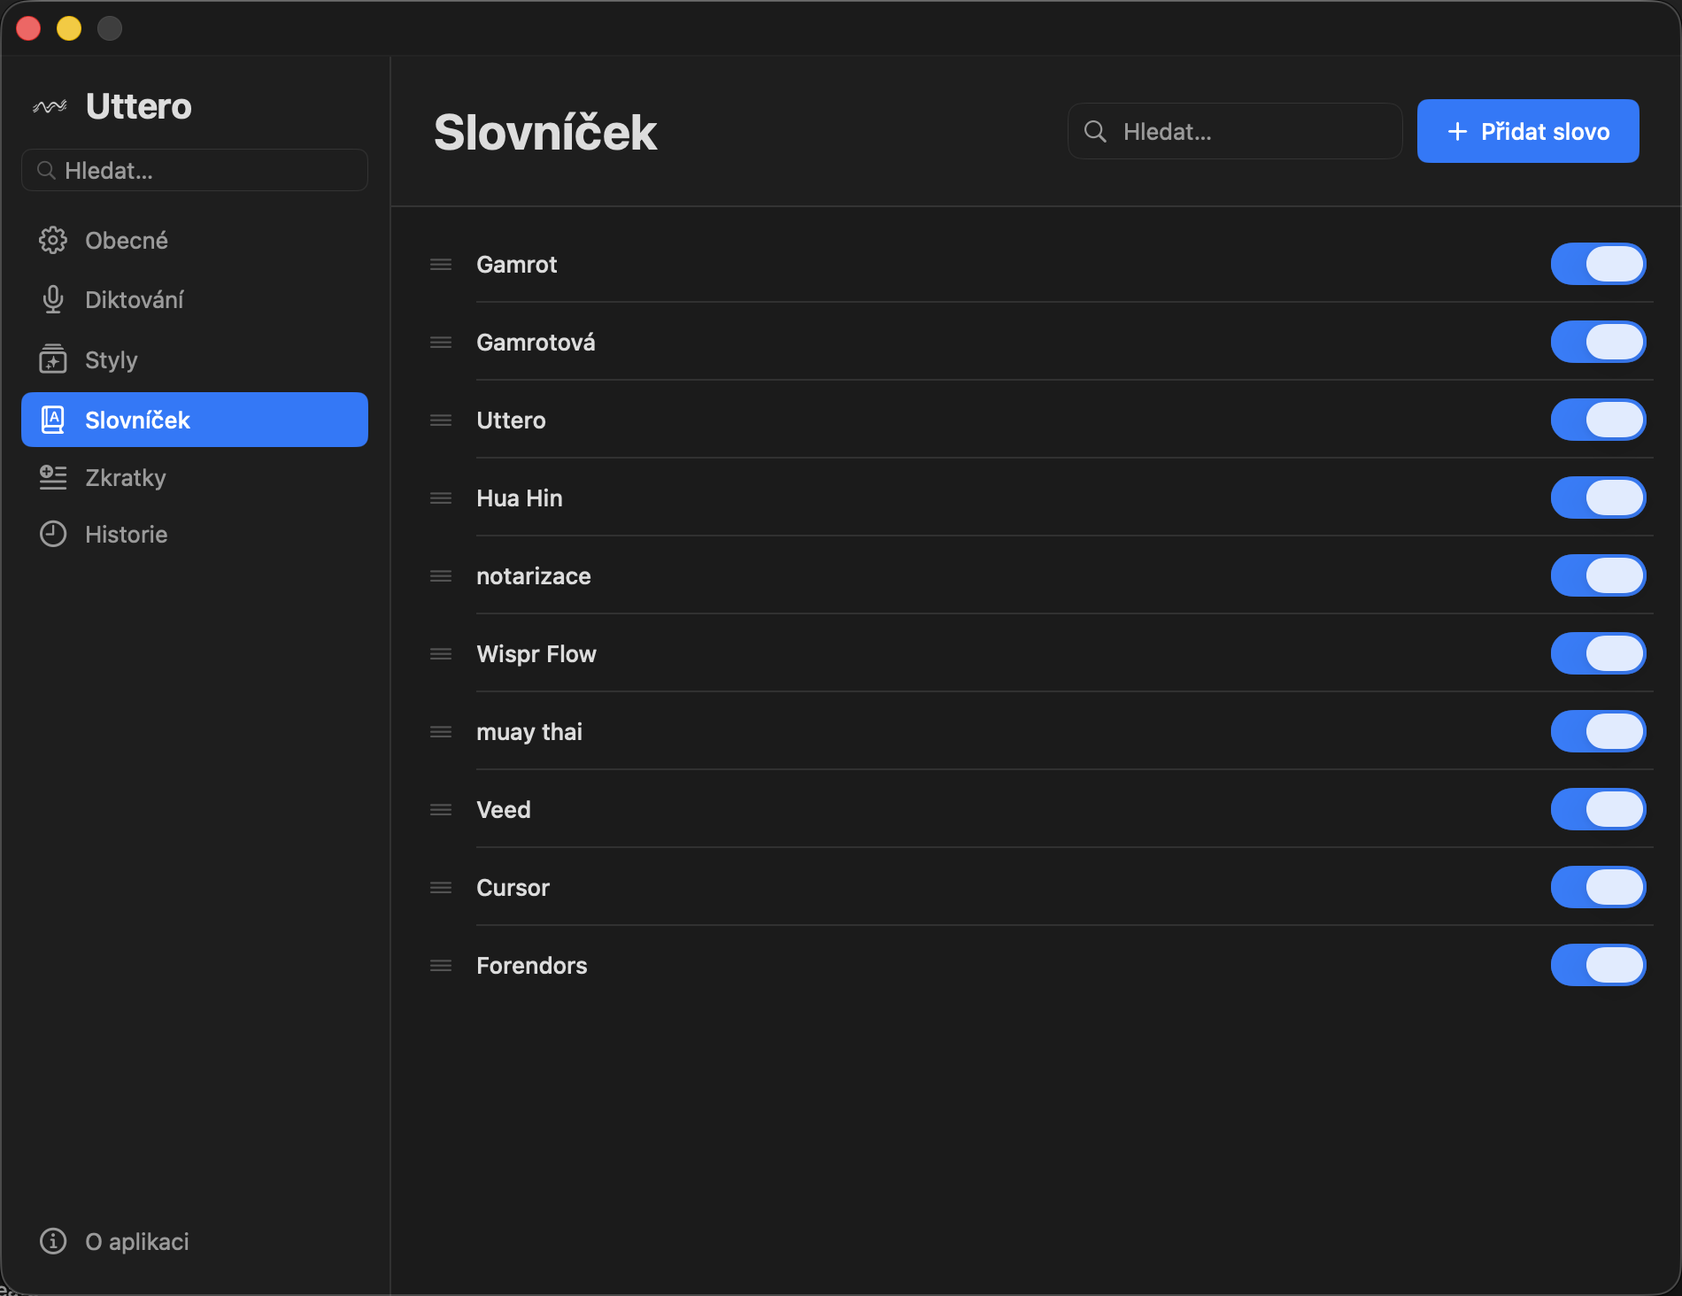The height and width of the screenshot is (1296, 1682).
Task: Click the drag handle beside notarizace
Action: (x=440, y=575)
